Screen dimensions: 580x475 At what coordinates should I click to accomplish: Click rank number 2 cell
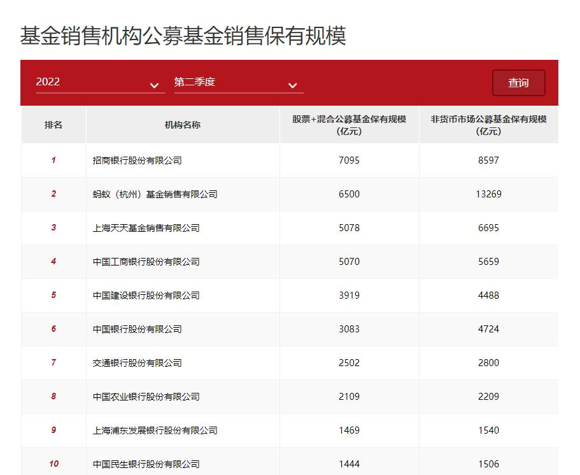53,194
